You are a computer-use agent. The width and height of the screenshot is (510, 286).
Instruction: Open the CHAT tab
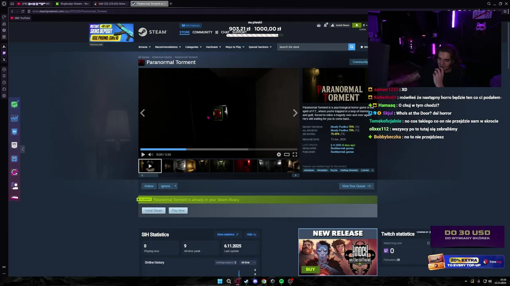click(x=225, y=32)
